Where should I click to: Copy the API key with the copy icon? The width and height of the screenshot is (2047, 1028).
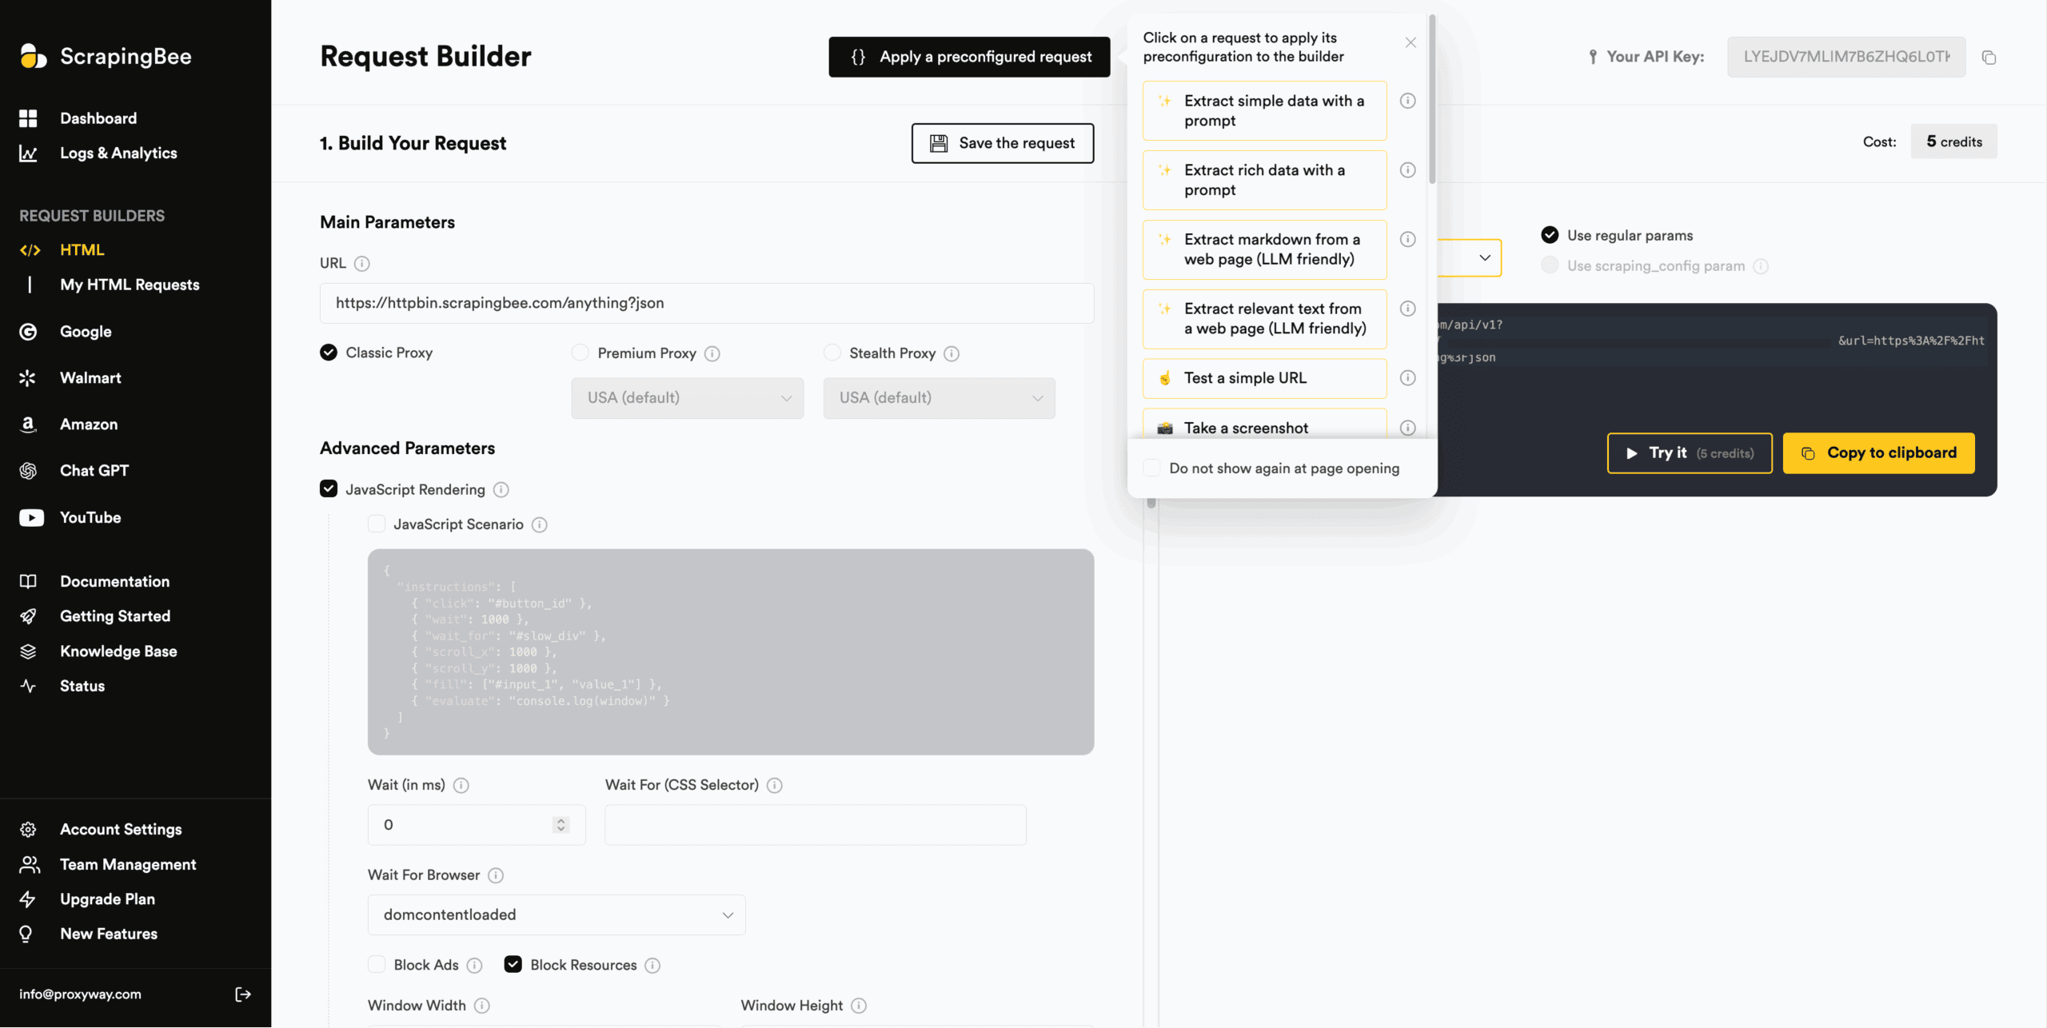pyautogui.click(x=1989, y=58)
